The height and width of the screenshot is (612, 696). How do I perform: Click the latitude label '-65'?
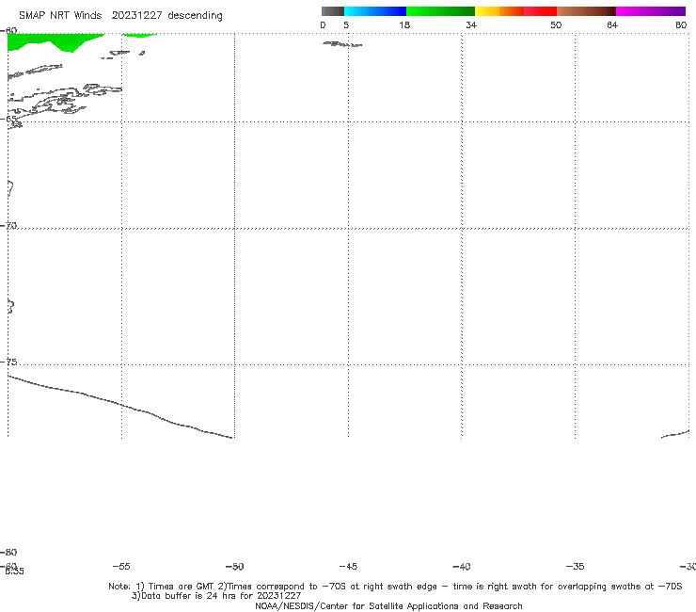[x=8, y=120]
